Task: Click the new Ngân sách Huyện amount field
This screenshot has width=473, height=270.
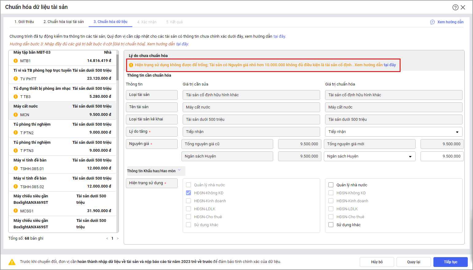Action: 442,156
